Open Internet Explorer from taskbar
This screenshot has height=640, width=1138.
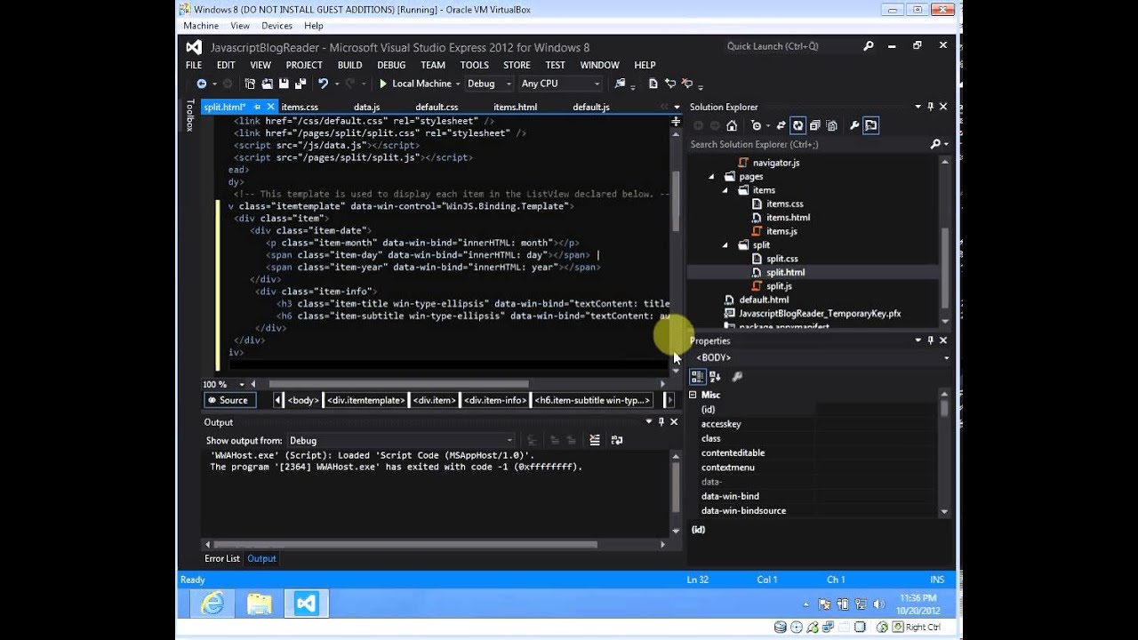point(212,604)
